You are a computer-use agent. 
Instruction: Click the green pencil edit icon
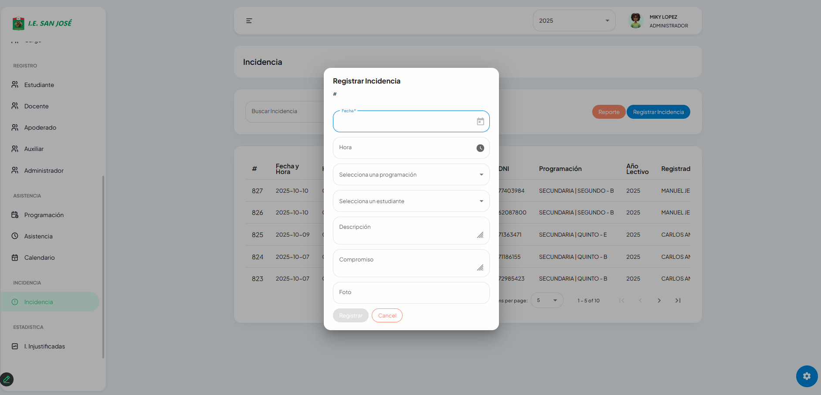7,379
